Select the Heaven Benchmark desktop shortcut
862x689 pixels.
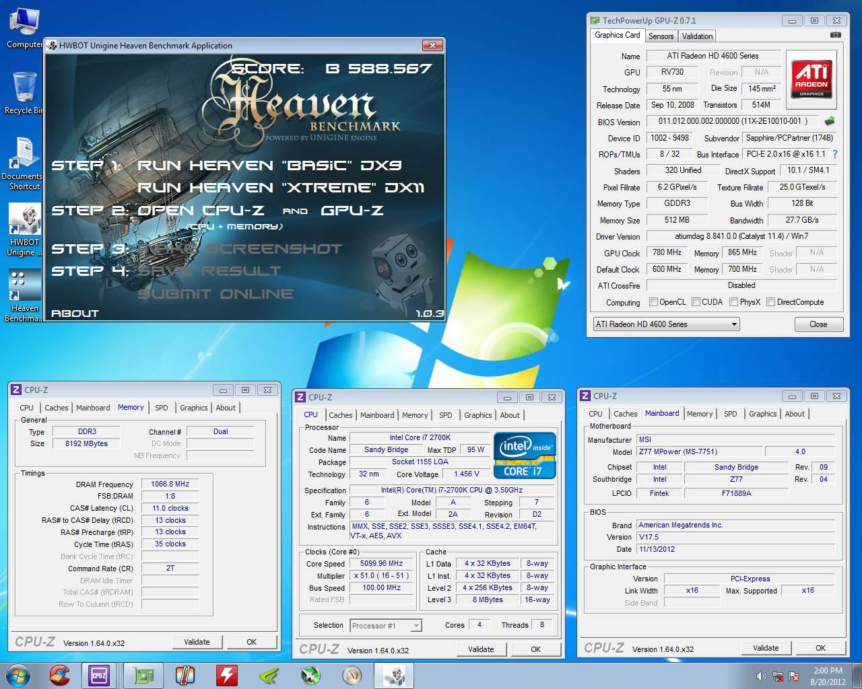click(24, 296)
